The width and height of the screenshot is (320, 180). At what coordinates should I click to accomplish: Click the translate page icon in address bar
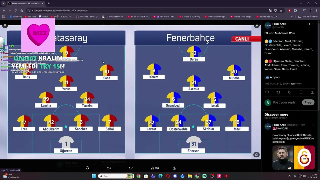pos(270,10)
